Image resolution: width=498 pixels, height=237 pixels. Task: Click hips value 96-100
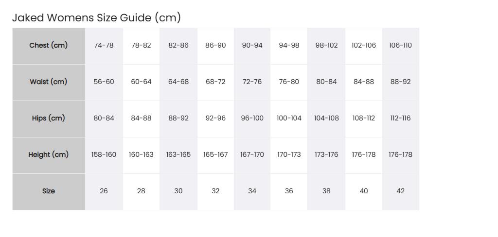click(252, 118)
